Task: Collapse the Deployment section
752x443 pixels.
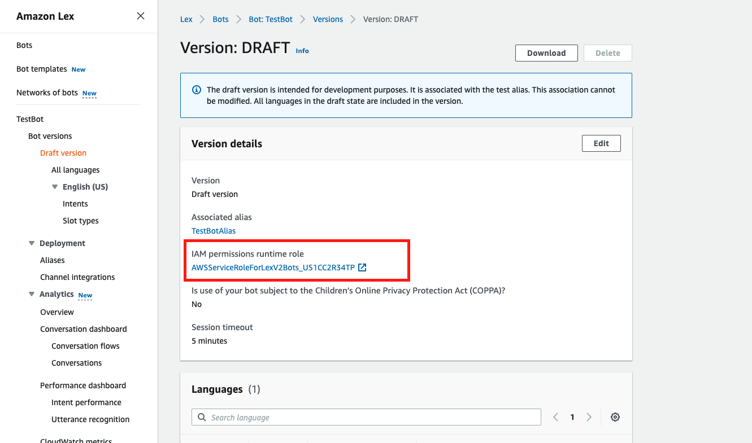Action: coord(32,243)
